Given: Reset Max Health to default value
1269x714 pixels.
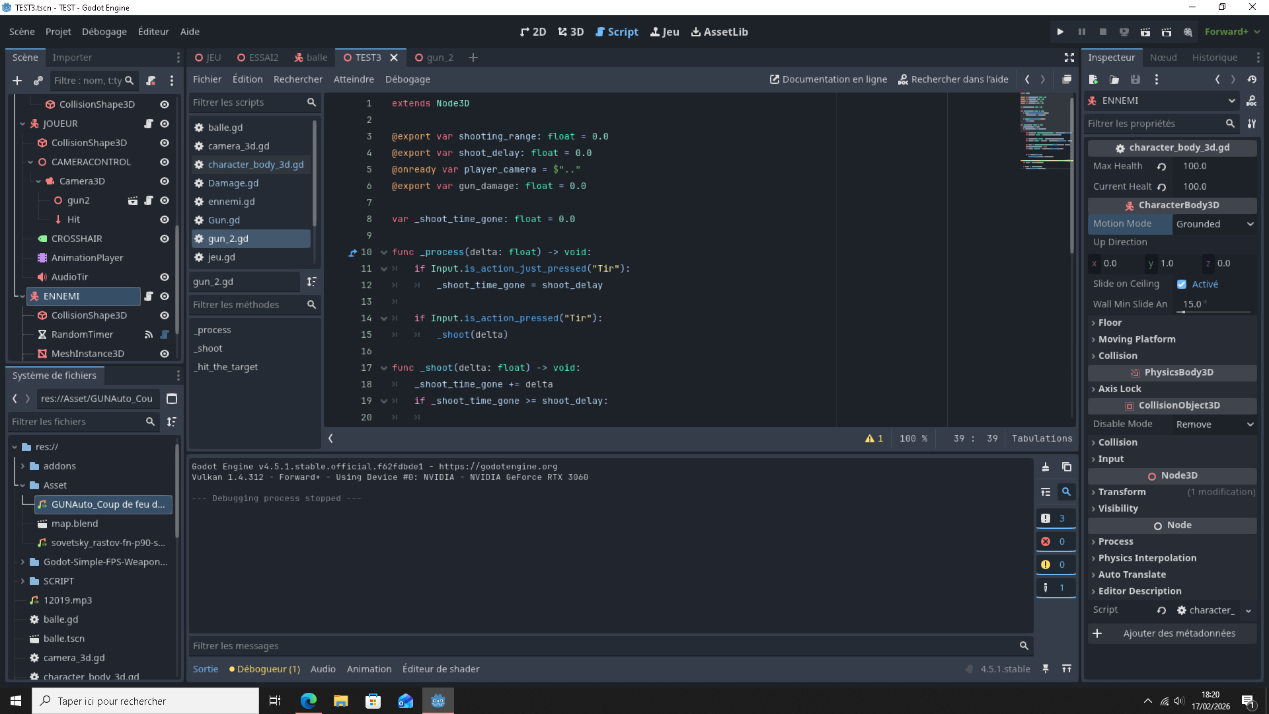Looking at the screenshot, I should point(1161,167).
